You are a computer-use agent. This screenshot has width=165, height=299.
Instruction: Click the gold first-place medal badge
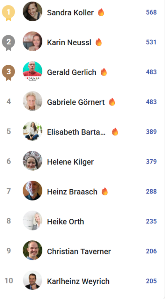(8, 13)
